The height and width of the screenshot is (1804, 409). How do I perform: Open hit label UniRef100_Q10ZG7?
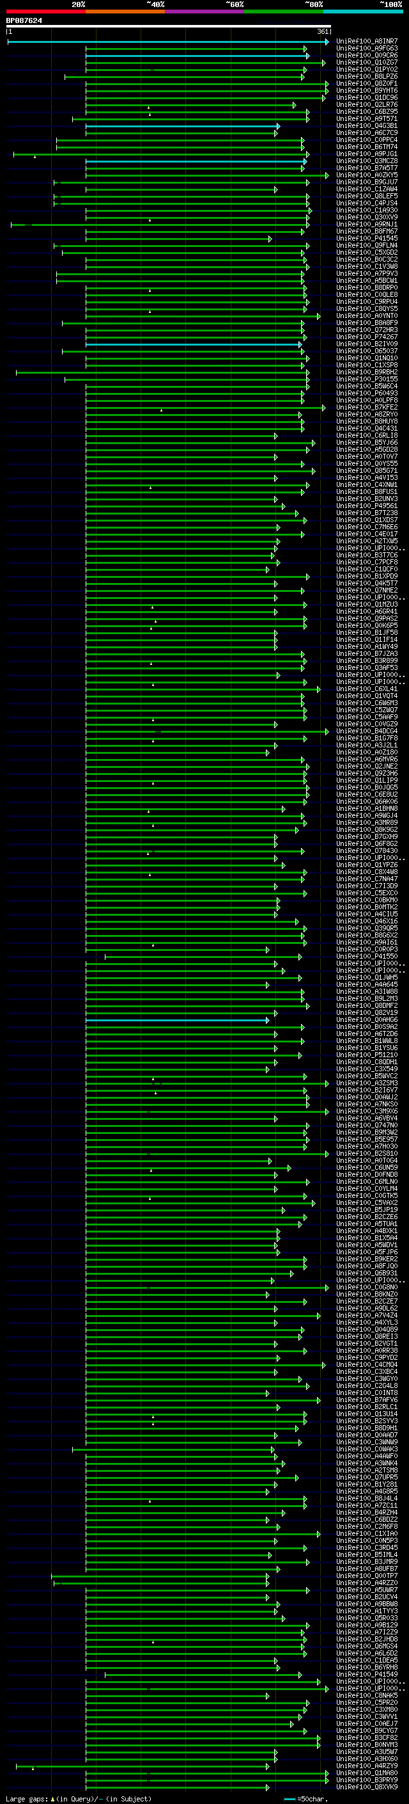tap(366, 63)
